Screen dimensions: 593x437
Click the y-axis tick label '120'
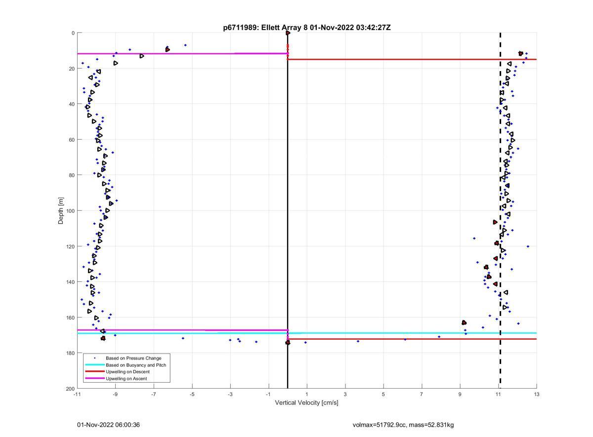pos(70,246)
